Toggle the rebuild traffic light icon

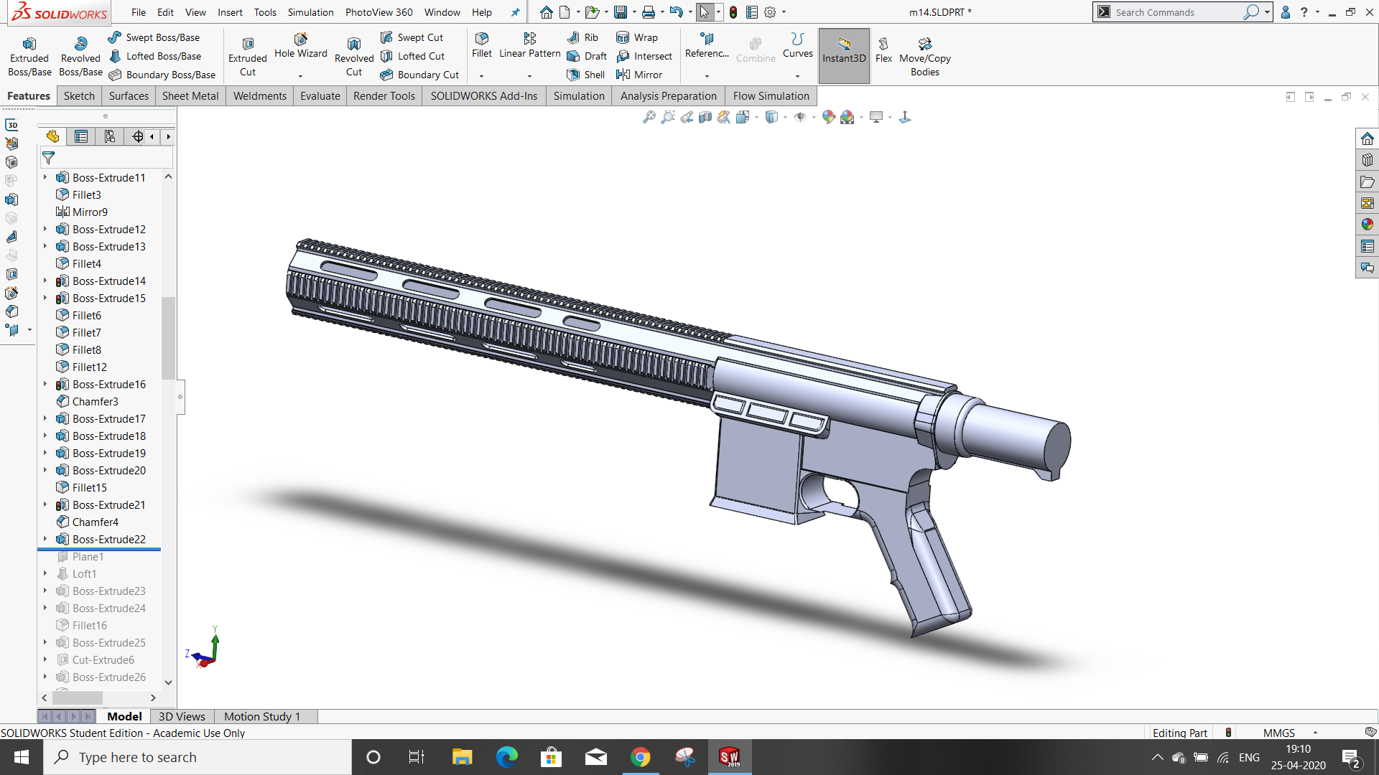(733, 12)
